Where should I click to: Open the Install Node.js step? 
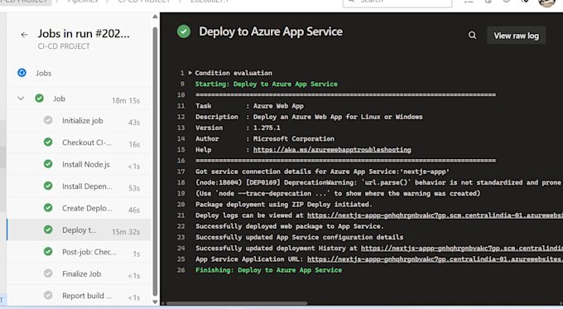click(79, 165)
